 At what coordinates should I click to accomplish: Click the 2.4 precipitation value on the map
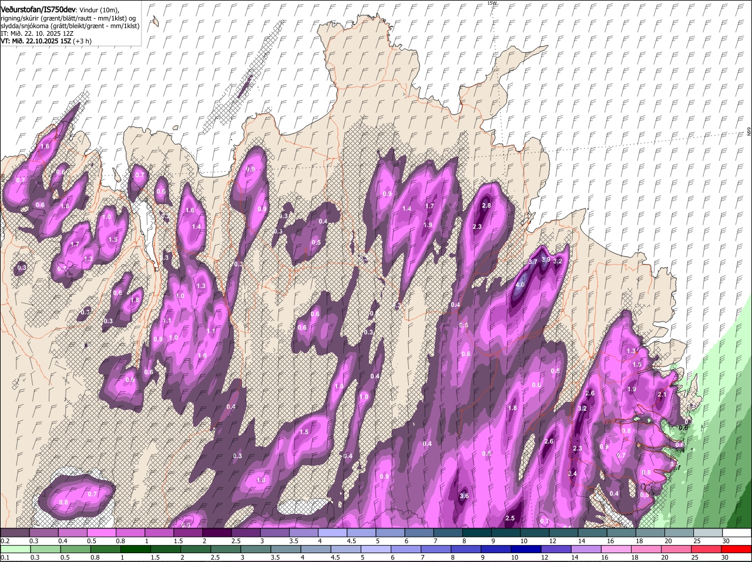(x=572, y=474)
